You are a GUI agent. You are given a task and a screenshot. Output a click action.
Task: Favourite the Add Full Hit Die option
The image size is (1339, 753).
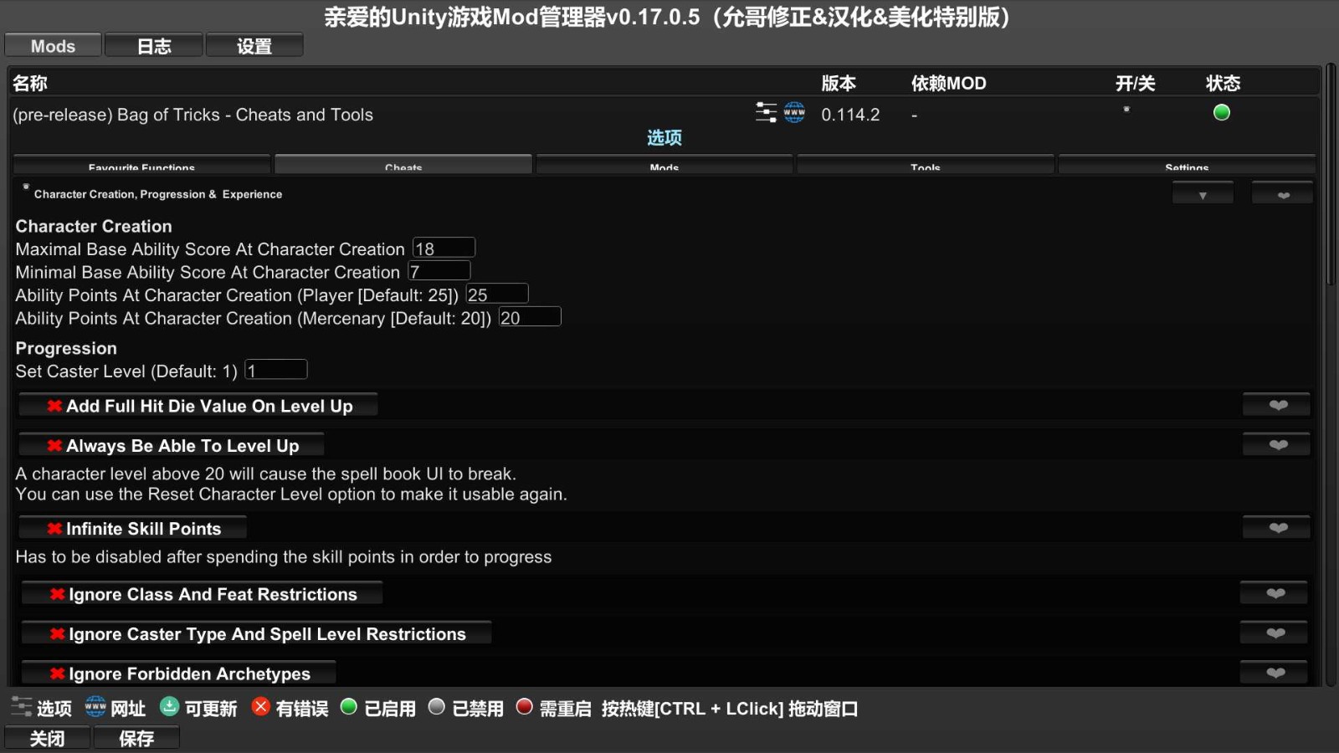pyautogui.click(x=1277, y=406)
